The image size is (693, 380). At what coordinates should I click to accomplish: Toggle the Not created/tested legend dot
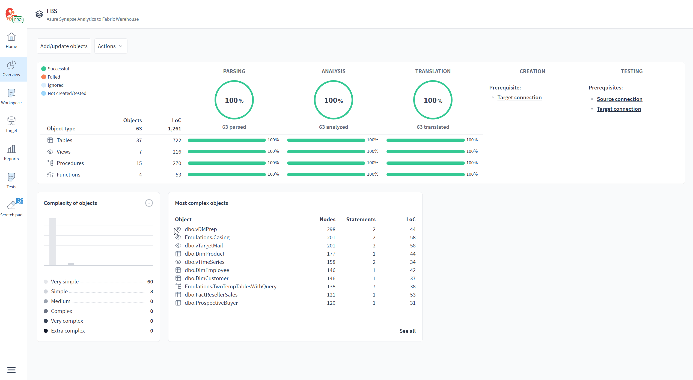[x=44, y=93]
